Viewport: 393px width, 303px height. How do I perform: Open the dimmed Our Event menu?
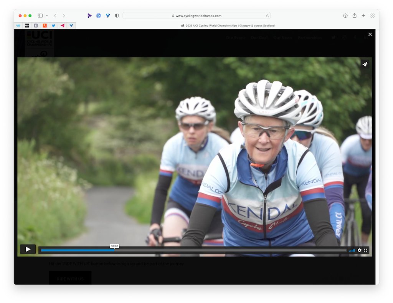point(235,38)
